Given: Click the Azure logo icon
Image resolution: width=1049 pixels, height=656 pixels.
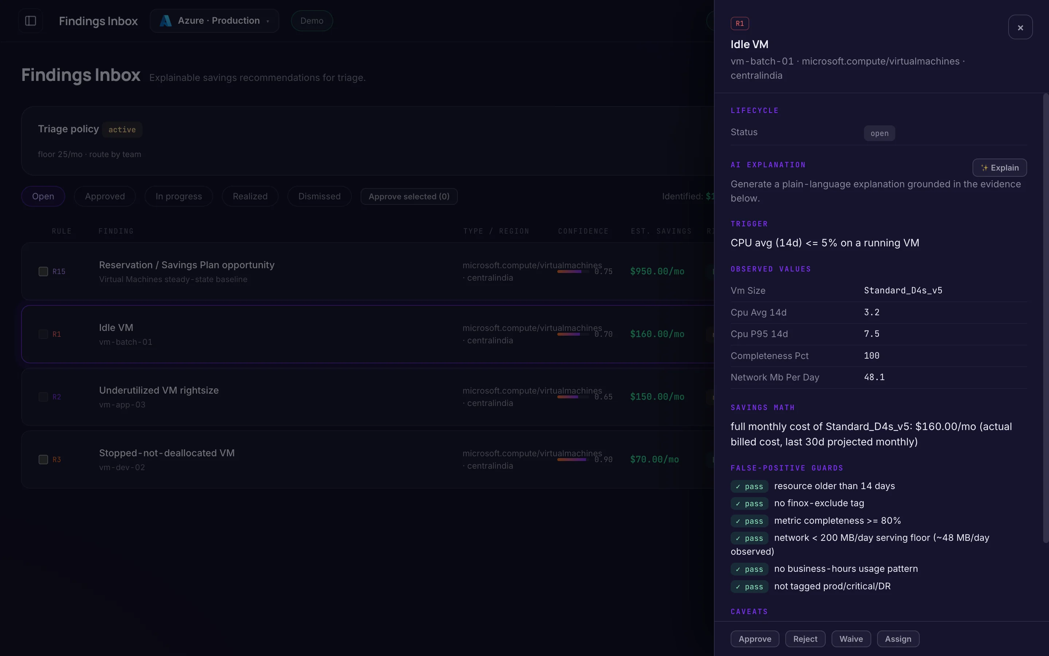Looking at the screenshot, I should [166, 21].
